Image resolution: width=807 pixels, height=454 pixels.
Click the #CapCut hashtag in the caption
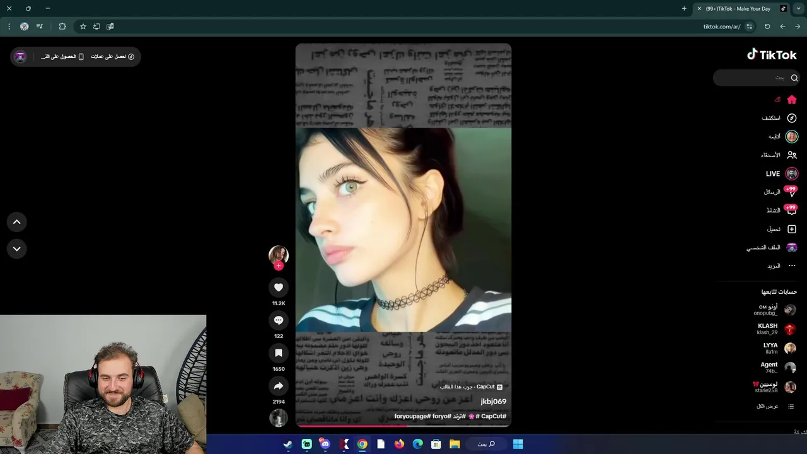494,416
